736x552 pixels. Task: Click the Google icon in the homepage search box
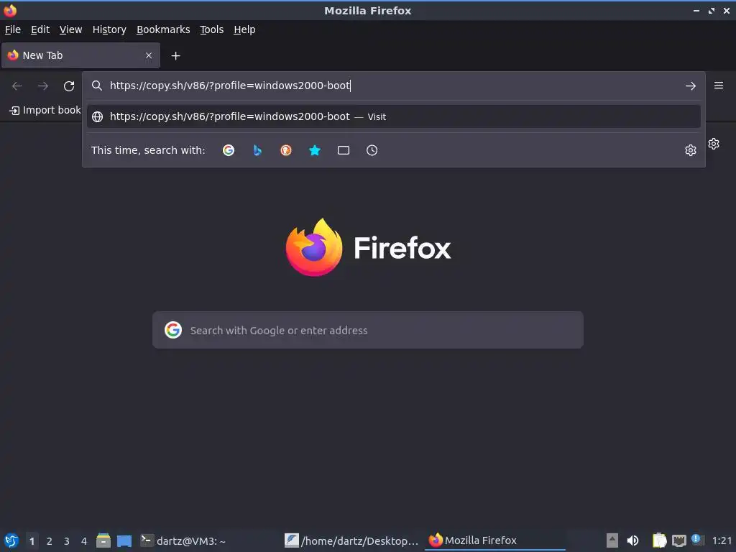pos(173,330)
